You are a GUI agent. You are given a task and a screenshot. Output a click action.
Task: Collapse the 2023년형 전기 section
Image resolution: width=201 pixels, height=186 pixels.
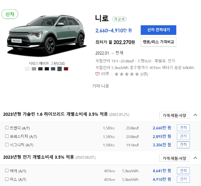click(x=195, y=158)
